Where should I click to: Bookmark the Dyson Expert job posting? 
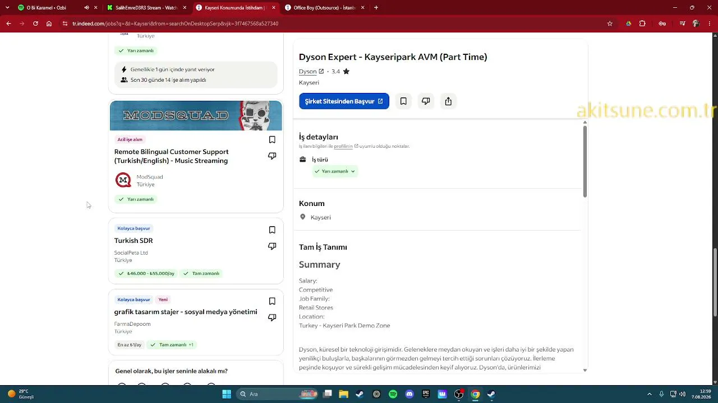tap(403, 101)
